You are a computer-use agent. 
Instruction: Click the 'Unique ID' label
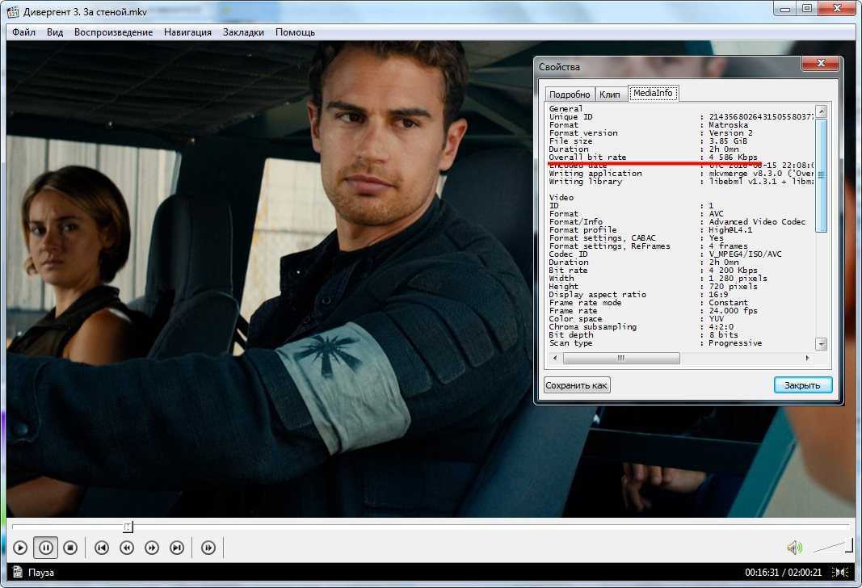tap(570, 116)
